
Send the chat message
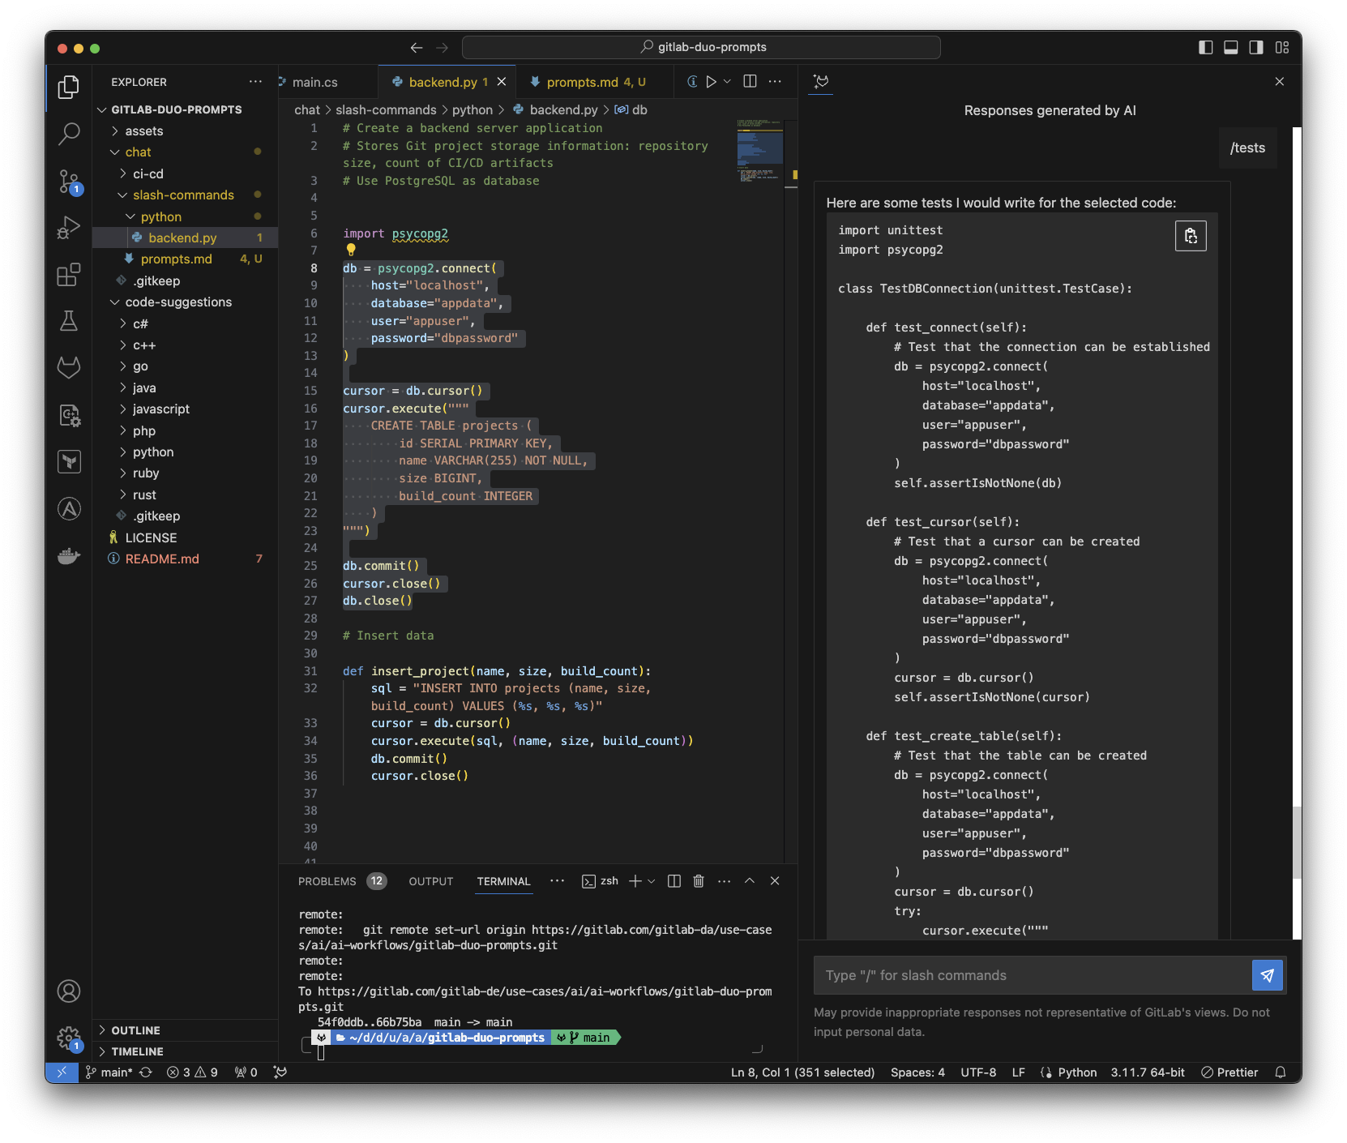coord(1268,975)
